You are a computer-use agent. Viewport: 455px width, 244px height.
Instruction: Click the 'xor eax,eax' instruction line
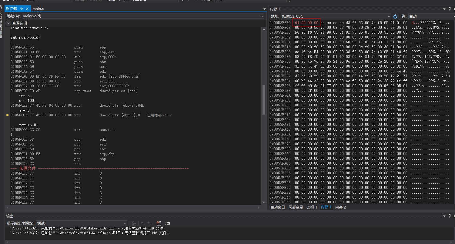(62, 130)
